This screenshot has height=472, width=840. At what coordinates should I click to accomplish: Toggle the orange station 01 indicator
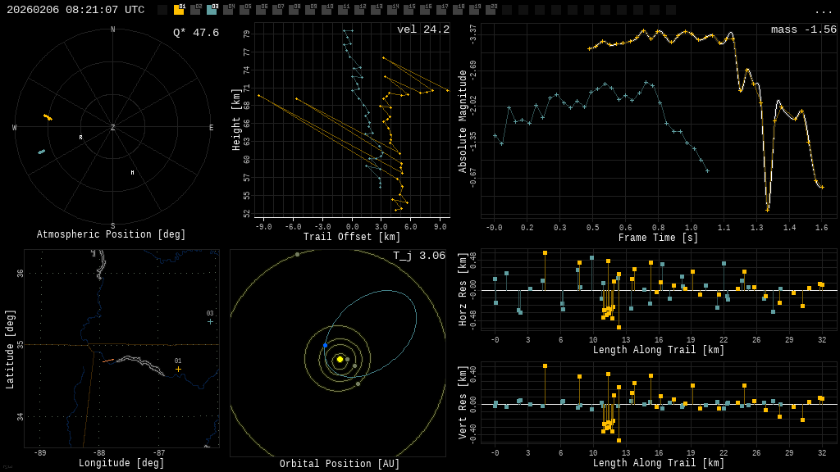coord(179,10)
